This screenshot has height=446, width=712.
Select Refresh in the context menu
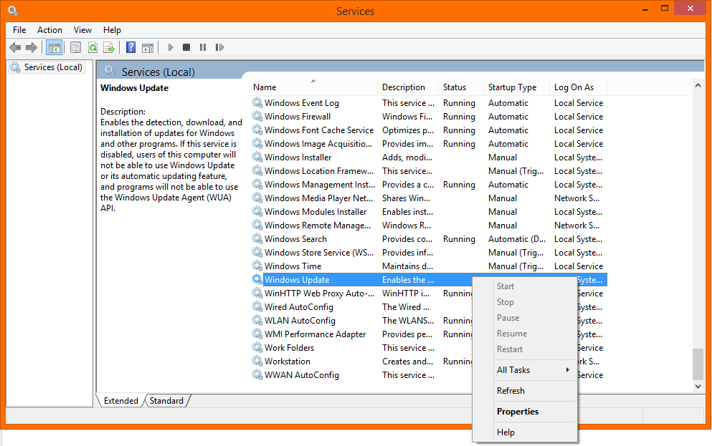(x=511, y=391)
